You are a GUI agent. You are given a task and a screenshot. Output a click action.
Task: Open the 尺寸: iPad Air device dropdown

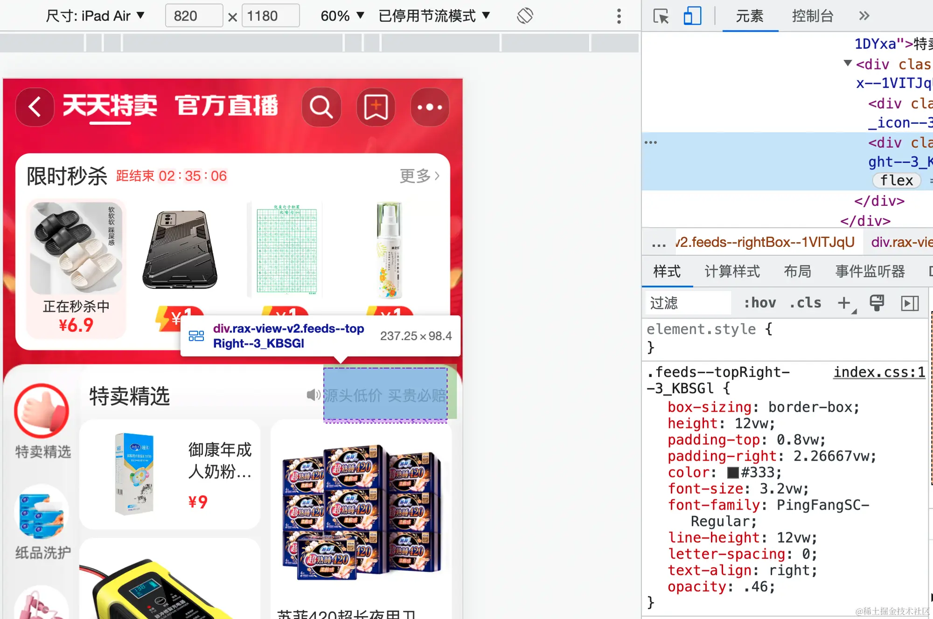(x=95, y=16)
